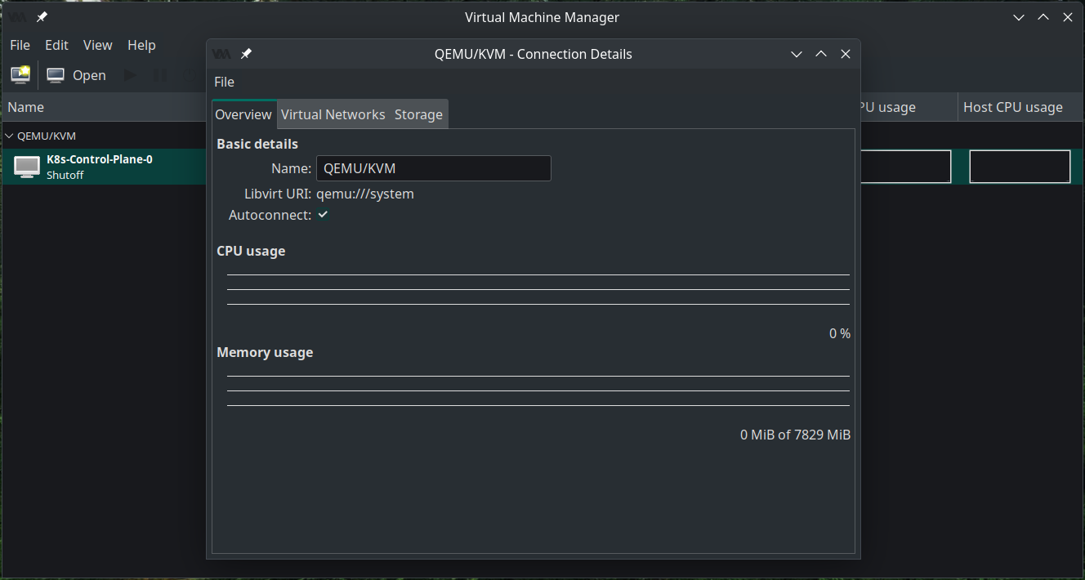Click the connection Name input field
This screenshot has height=580, width=1085.
pyautogui.click(x=433, y=168)
